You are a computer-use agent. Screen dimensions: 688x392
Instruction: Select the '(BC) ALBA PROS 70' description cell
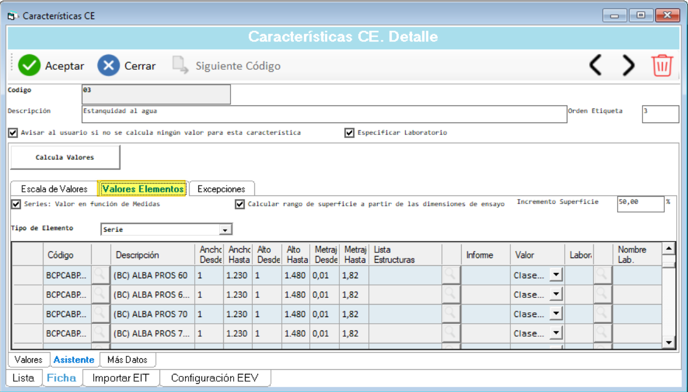pos(153,314)
